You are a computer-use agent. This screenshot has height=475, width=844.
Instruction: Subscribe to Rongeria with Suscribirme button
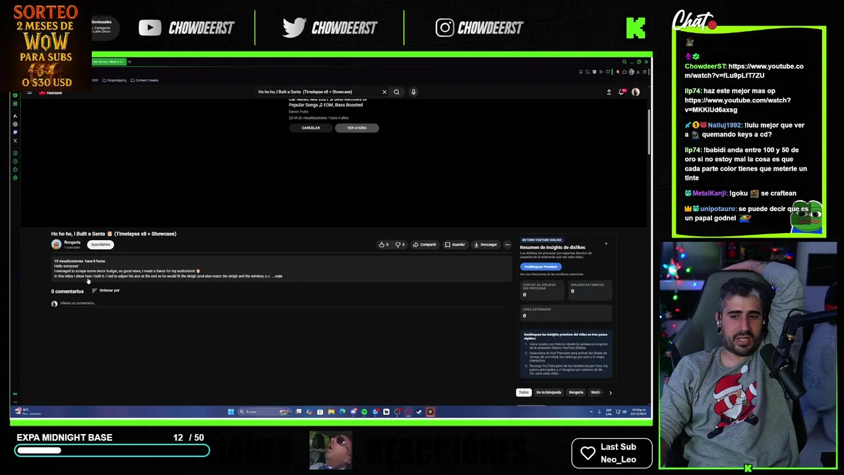tap(100, 245)
